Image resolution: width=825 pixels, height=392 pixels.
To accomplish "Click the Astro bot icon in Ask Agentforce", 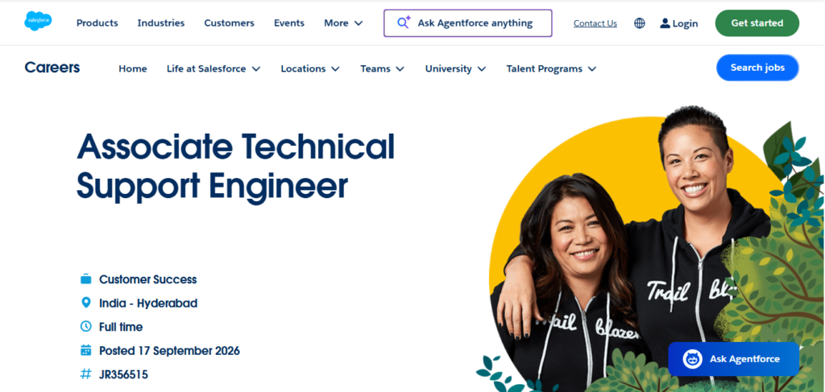I will (692, 359).
